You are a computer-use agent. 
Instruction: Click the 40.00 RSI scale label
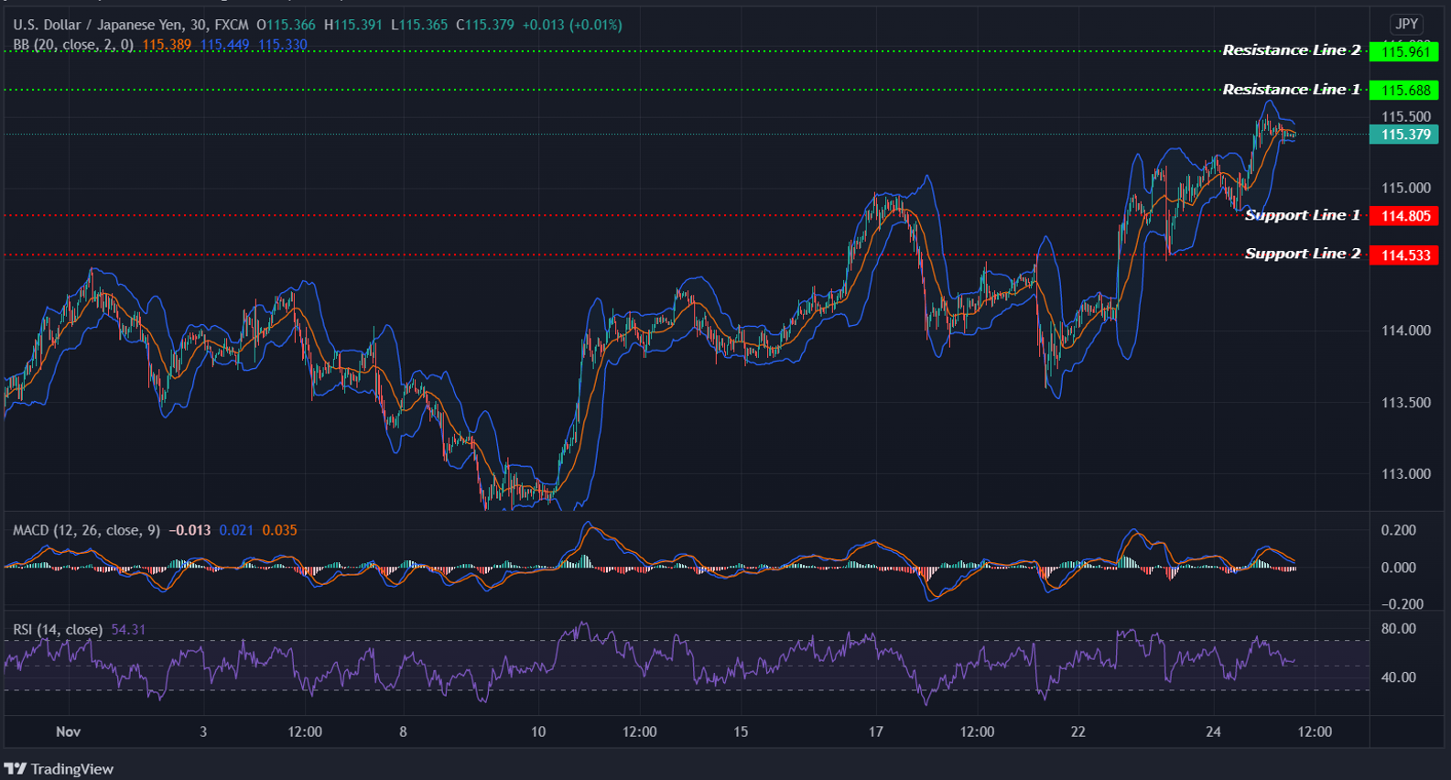[x=1399, y=677]
